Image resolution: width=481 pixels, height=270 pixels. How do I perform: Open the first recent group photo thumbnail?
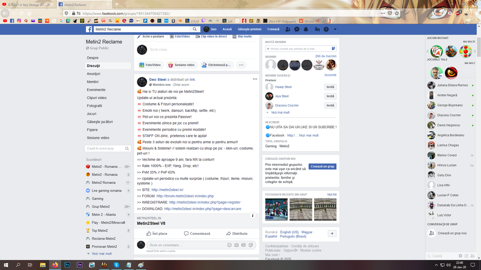click(277, 209)
